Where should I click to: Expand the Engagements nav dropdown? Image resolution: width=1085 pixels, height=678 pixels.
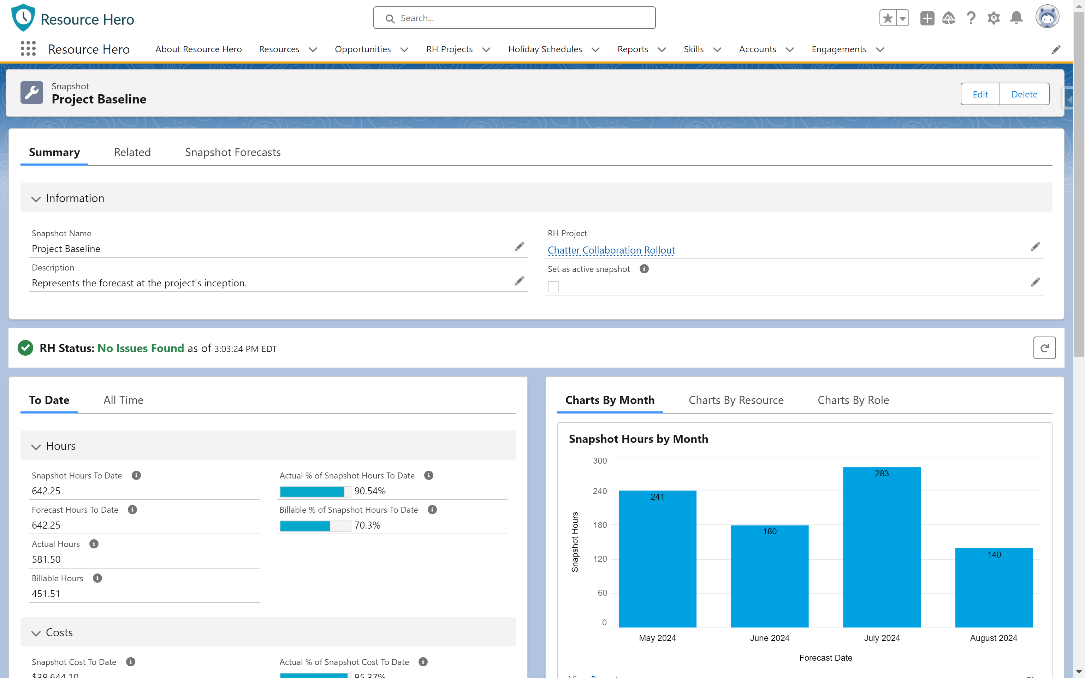(880, 50)
